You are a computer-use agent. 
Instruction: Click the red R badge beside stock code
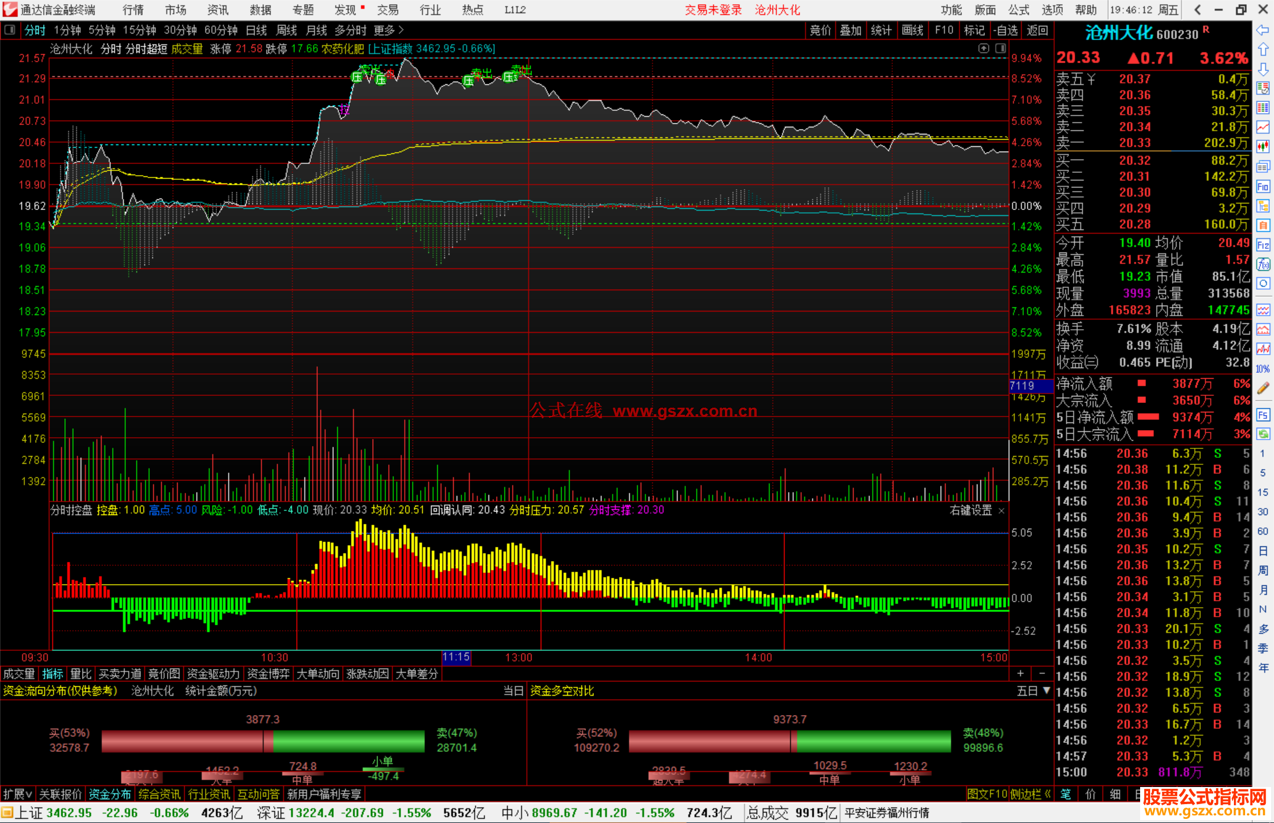(1206, 29)
